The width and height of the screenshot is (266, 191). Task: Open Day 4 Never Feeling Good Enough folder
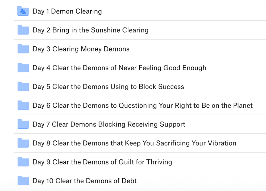point(119,68)
